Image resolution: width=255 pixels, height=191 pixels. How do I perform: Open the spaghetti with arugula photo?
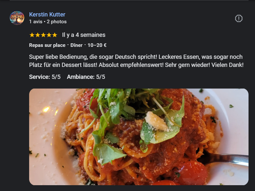click(139, 137)
